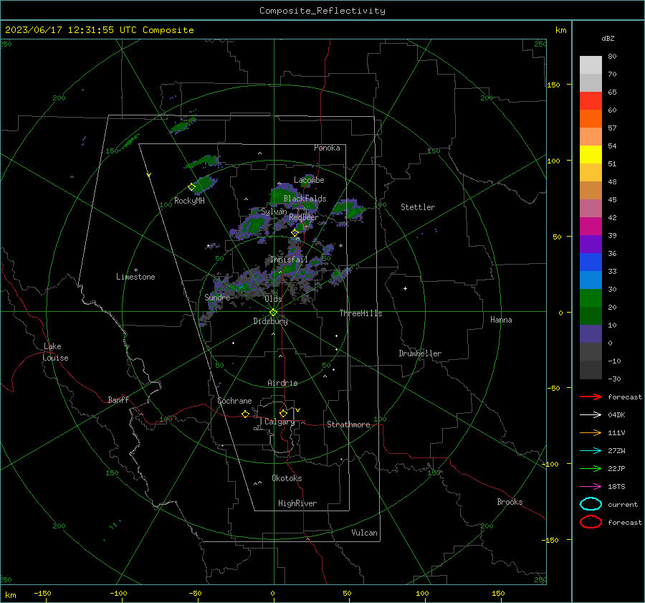Click the Hanna city label
Screen dimensions: 645x603
point(501,320)
